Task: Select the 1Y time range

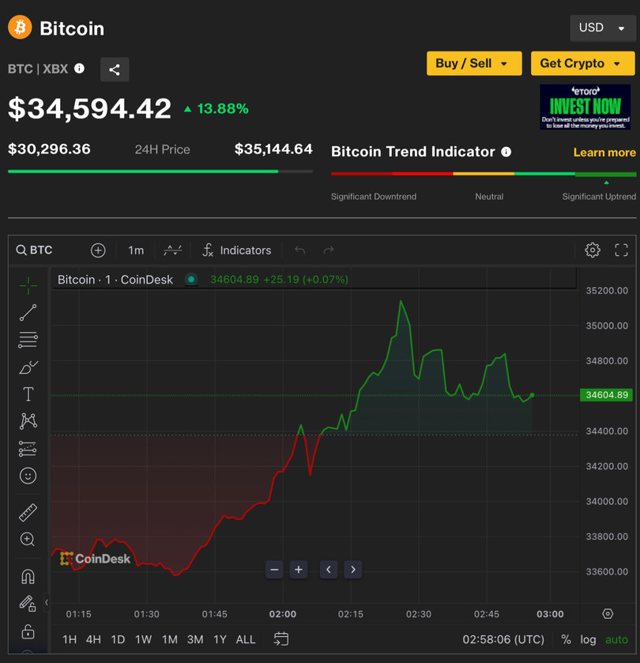Action: click(220, 639)
